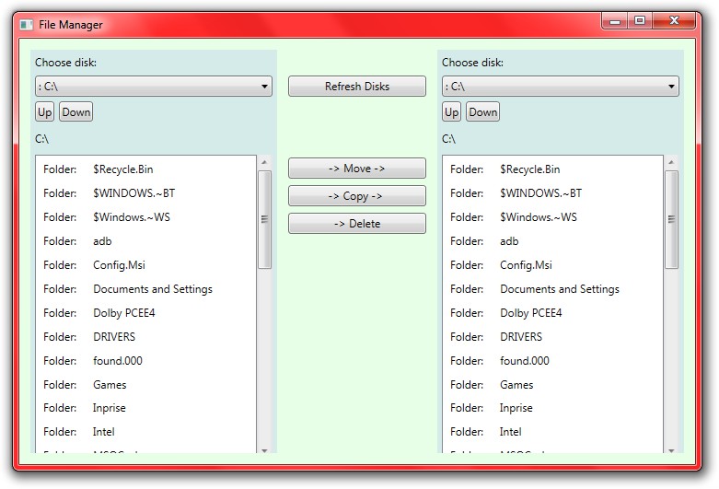Open the right Choose disk dropdown

(x=561, y=87)
